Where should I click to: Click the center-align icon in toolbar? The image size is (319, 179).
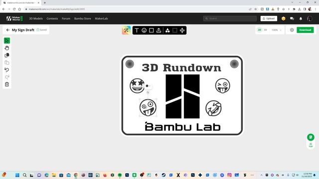coord(182,30)
